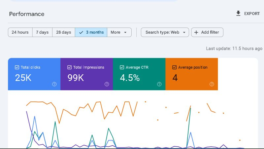264x149 pixels.
Task: Choose the 28 days date range
Action: (x=64, y=32)
